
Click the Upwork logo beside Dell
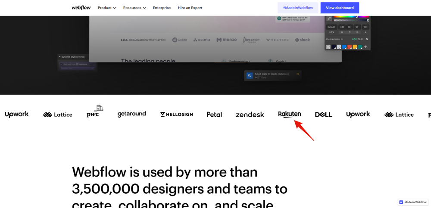(358, 114)
